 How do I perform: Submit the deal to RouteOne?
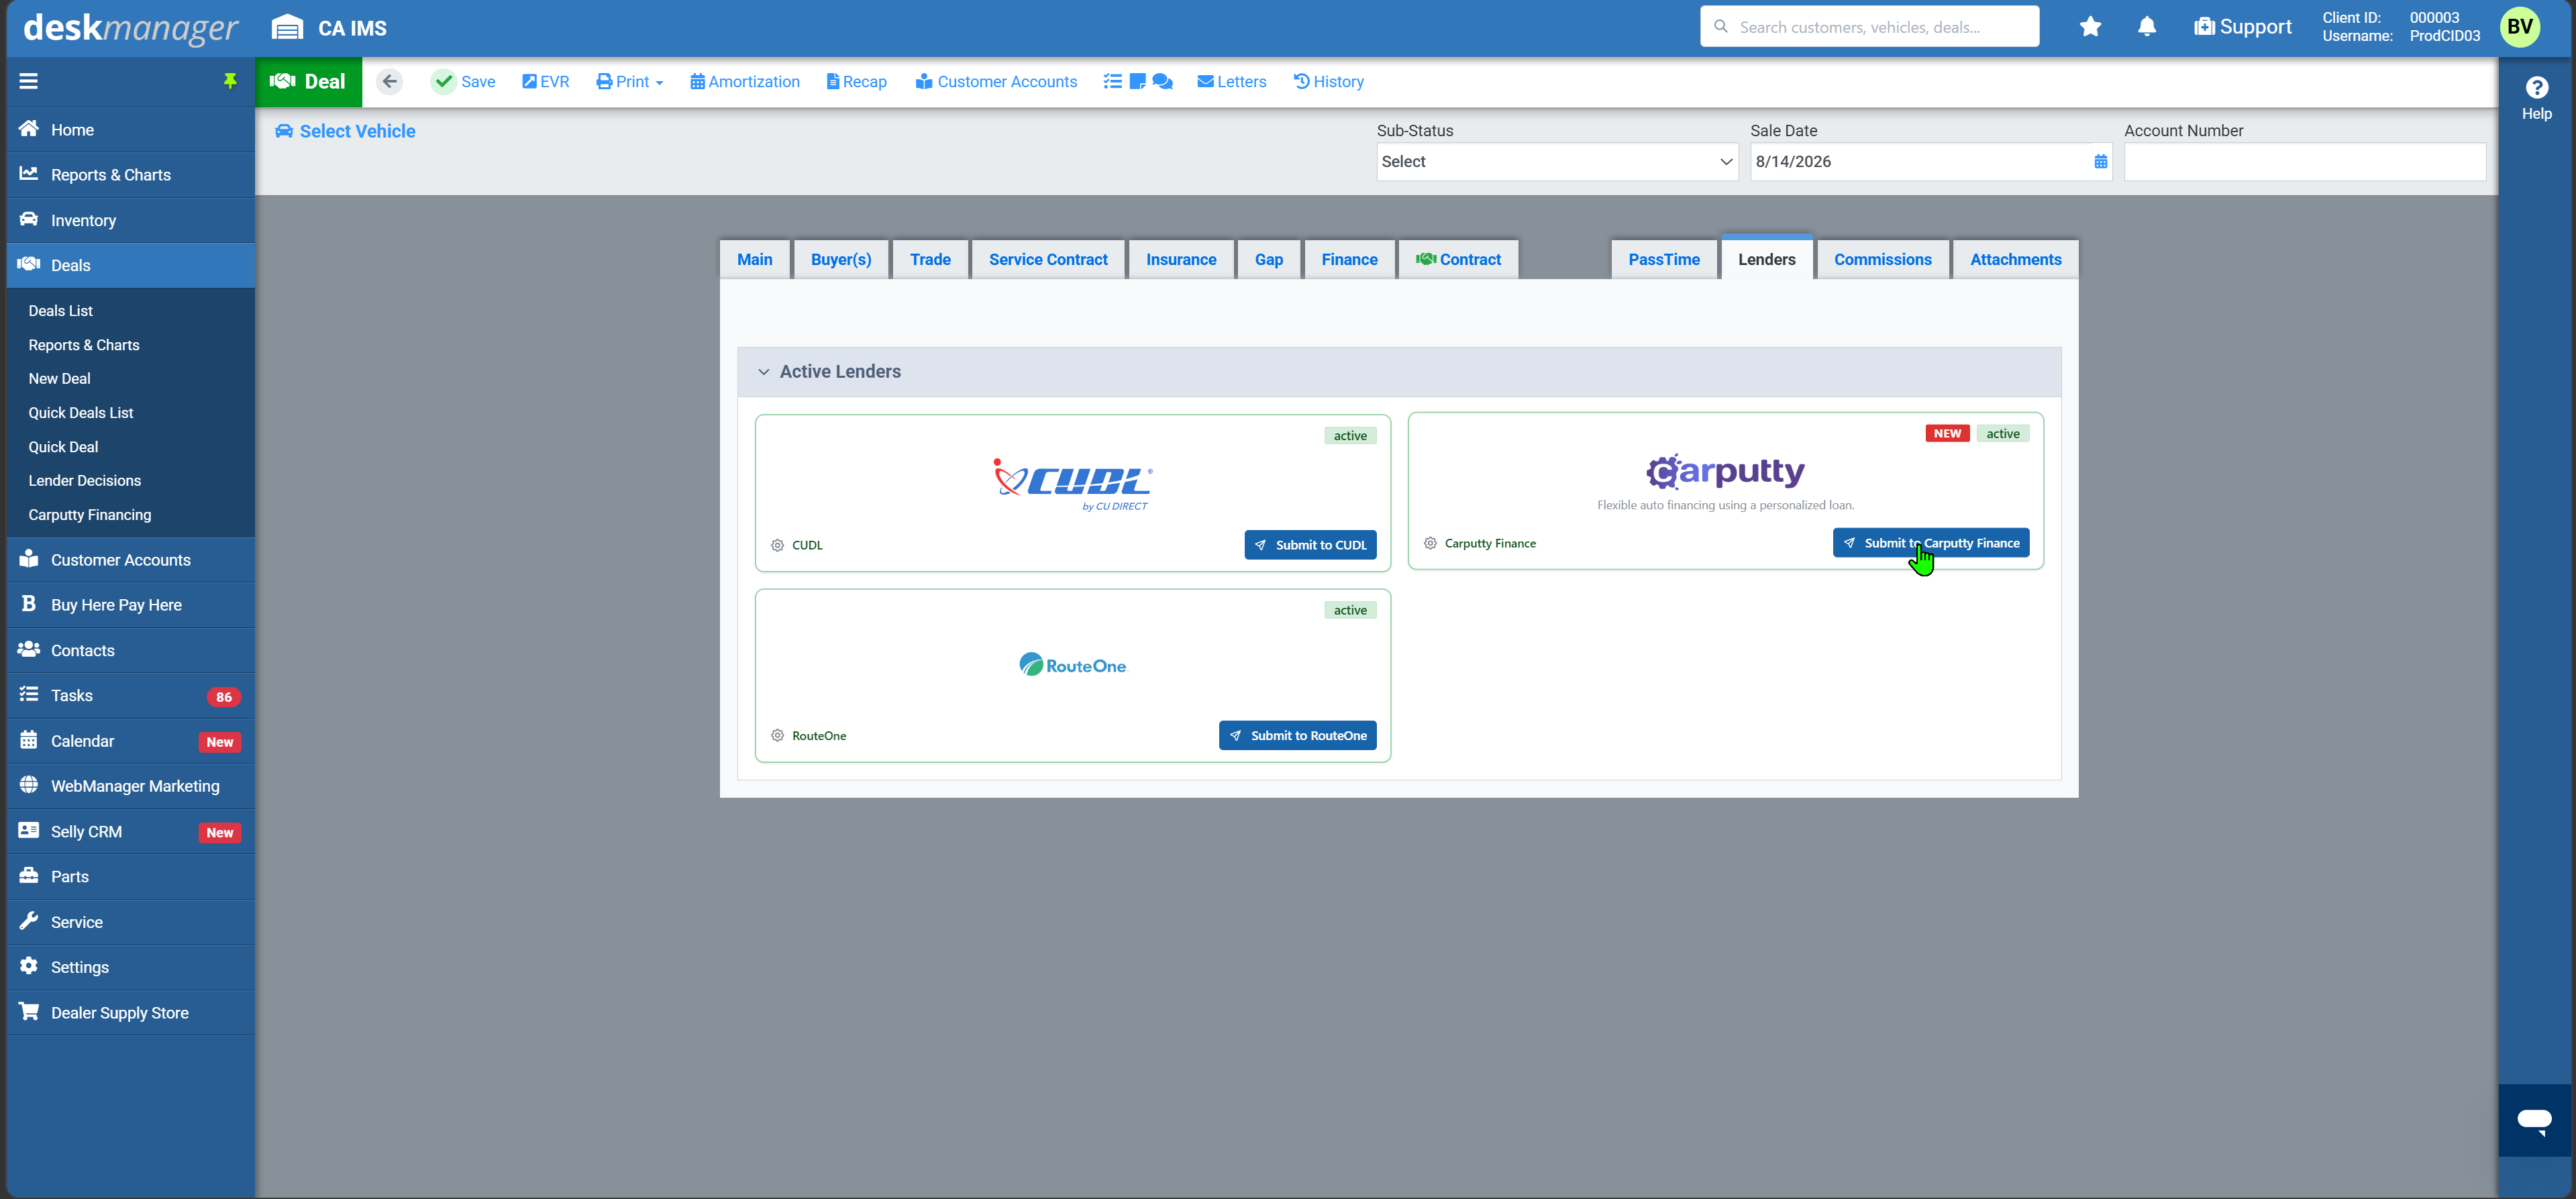[x=1298, y=736]
